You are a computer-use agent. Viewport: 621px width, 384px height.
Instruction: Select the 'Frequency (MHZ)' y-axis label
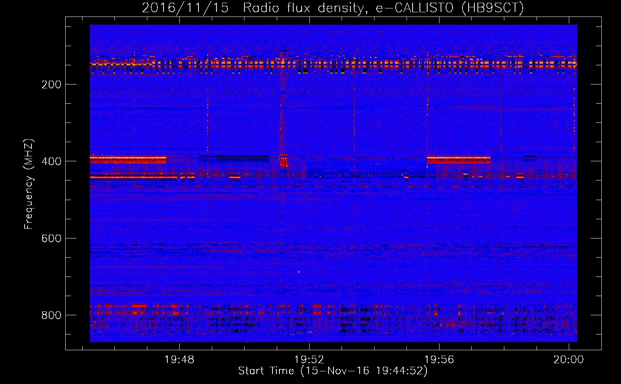pos(29,184)
